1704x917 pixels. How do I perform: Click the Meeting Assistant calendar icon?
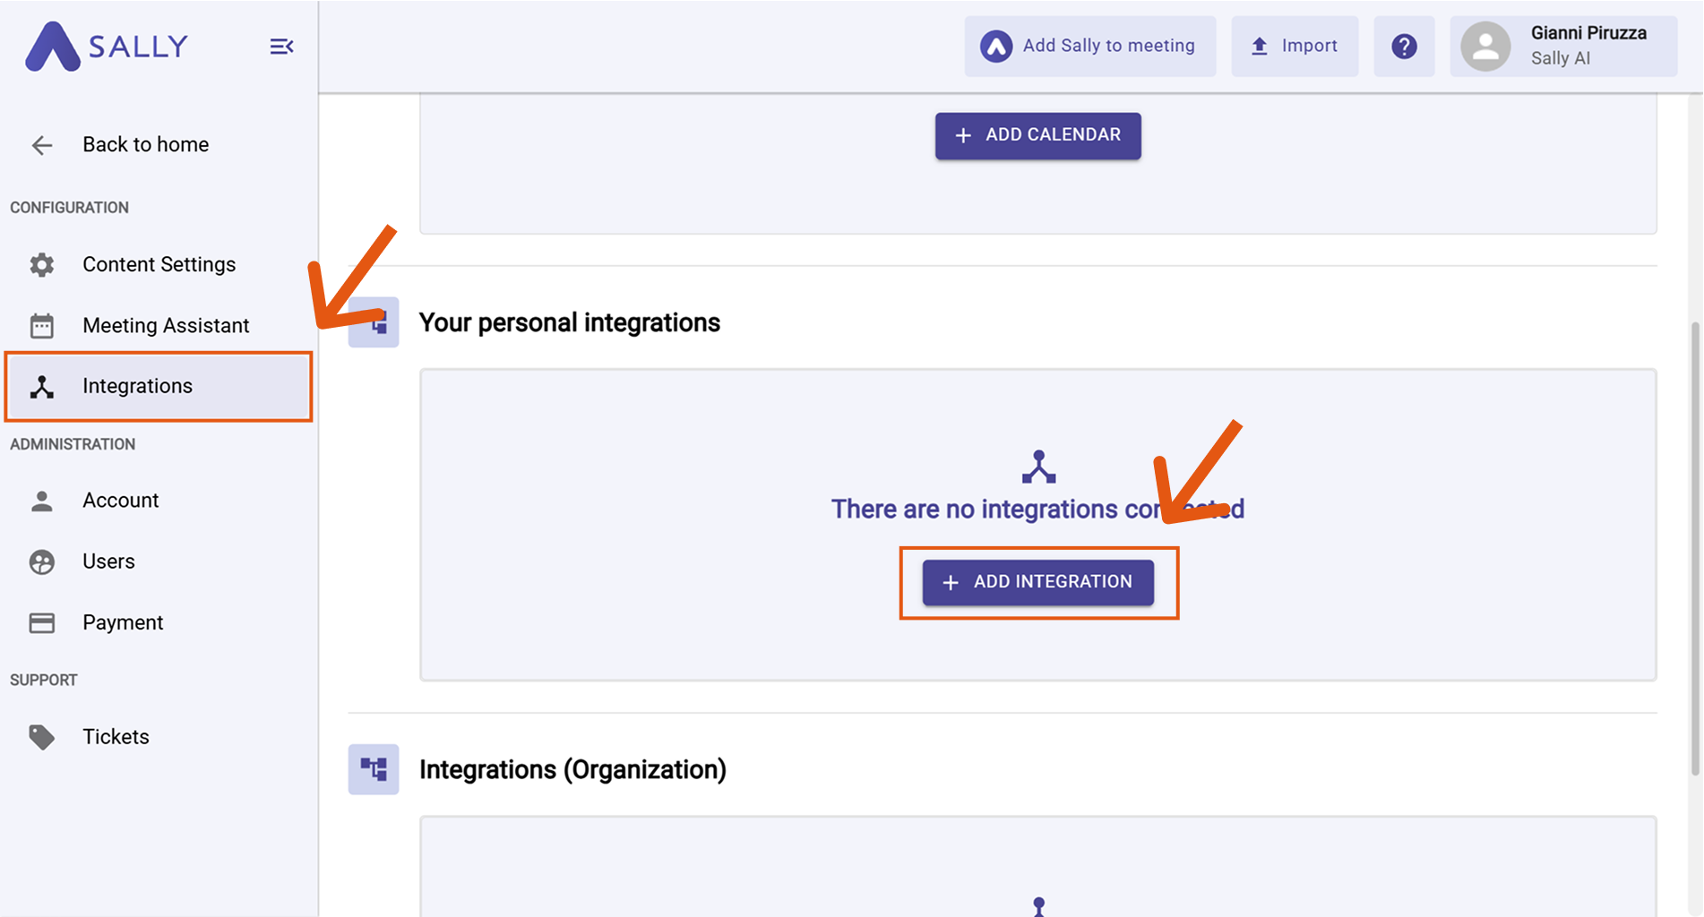coord(42,326)
